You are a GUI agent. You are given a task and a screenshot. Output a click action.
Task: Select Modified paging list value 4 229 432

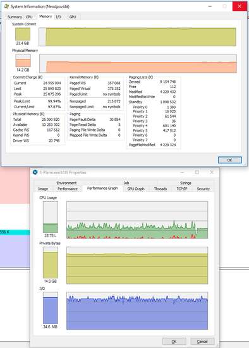168,92
